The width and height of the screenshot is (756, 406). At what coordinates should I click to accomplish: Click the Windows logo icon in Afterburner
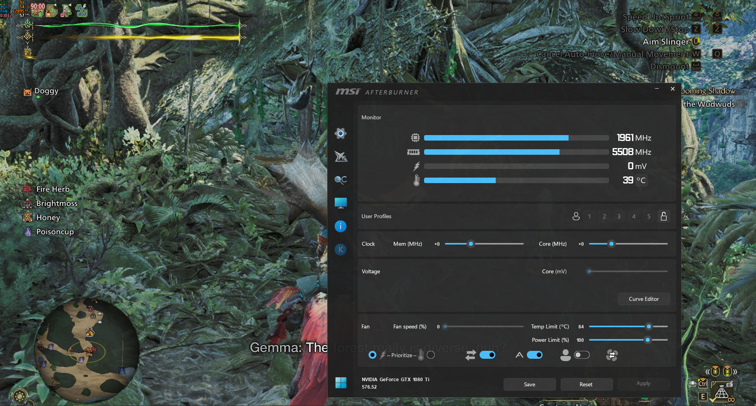[x=341, y=382]
